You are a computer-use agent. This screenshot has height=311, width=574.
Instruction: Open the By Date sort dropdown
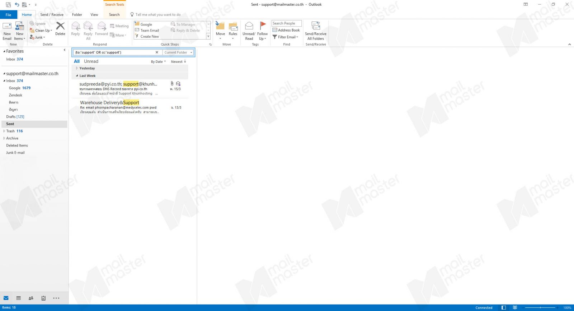click(158, 62)
